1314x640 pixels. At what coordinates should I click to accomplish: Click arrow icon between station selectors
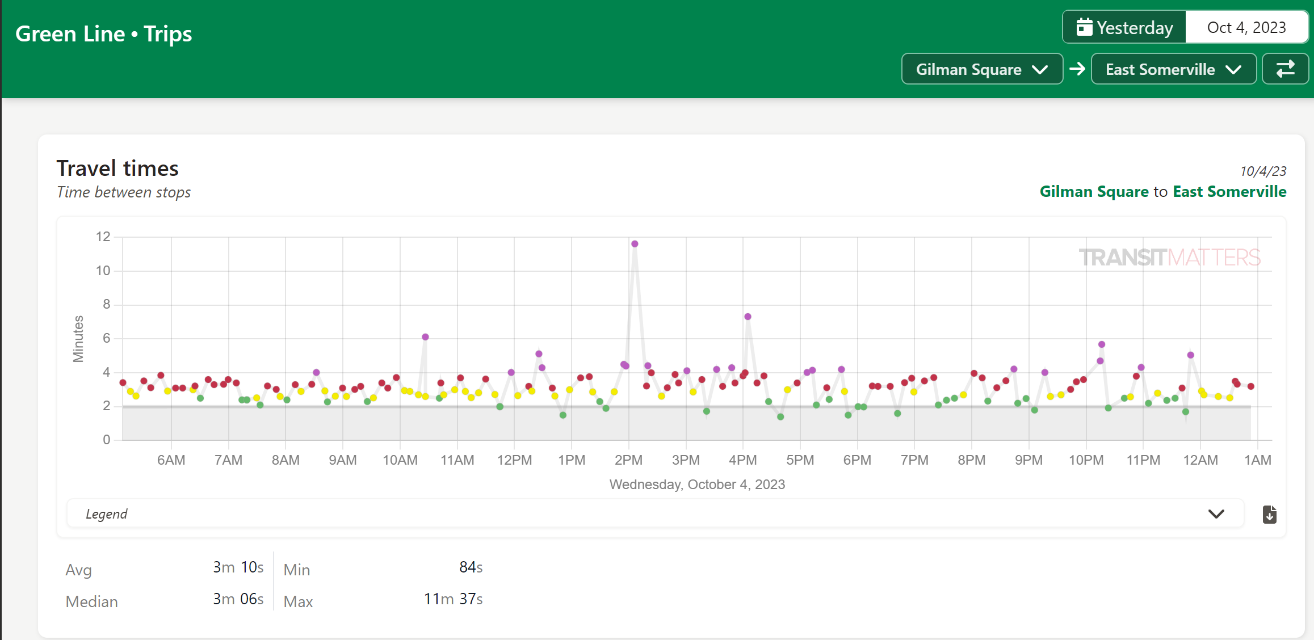point(1077,69)
